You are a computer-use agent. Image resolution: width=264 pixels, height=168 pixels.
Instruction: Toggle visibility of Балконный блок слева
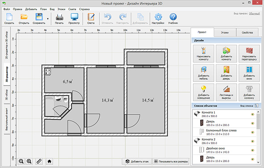tap(252, 132)
